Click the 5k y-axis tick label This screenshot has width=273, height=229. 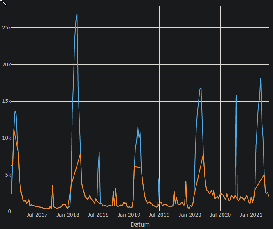(x=7, y=175)
